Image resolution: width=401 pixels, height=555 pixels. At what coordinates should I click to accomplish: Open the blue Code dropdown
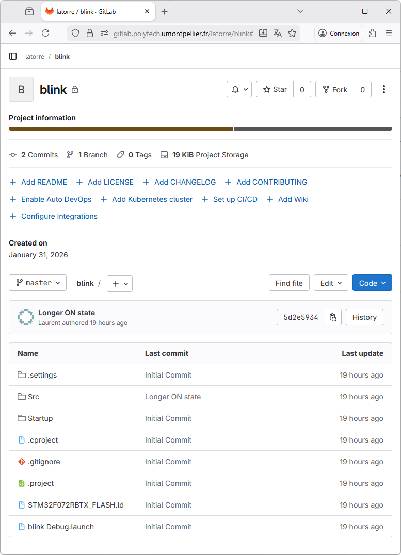[x=372, y=283]
